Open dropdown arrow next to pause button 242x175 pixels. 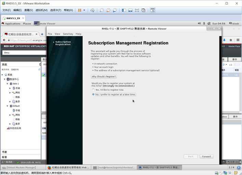tap(84, 10)
